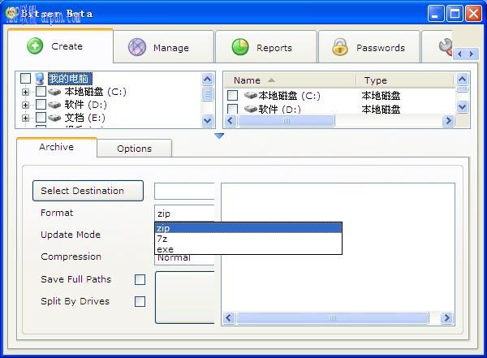Check 本地磁盘 (C:) checkbox in file list
Viewport: 487px width, 358px height.
233,96
